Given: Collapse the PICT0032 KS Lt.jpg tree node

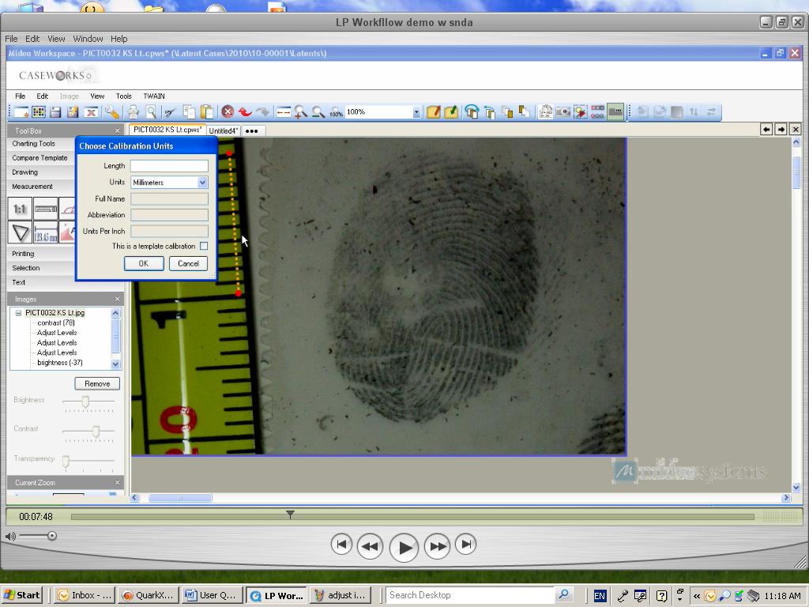Looking at the screenshot, I should pos(18,313).
